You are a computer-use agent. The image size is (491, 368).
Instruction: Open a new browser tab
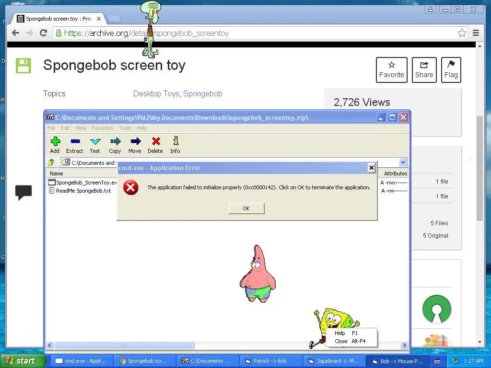tap(114, 19)
